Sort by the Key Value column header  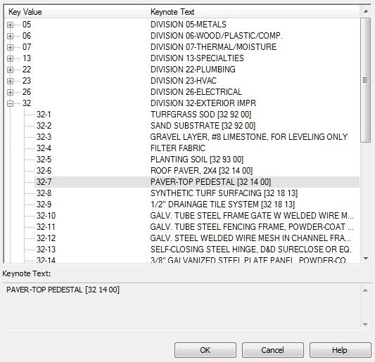pyautogui.click(x=75, y=12)
